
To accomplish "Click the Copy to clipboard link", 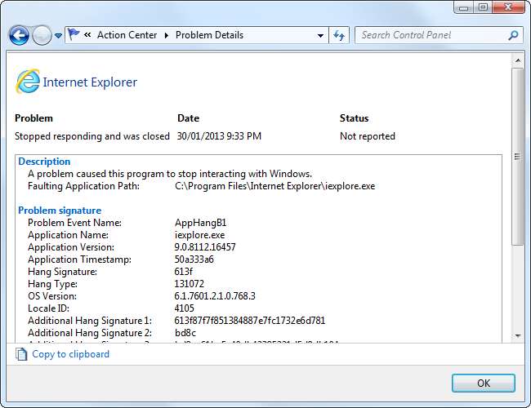I will (70, 354).
